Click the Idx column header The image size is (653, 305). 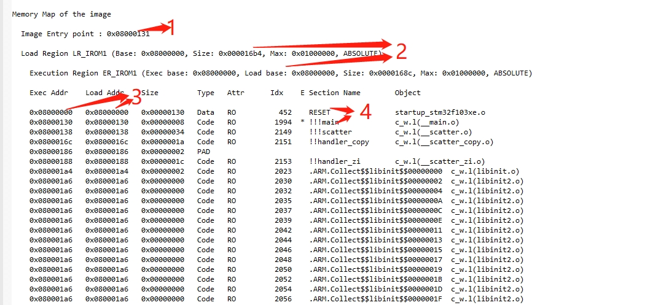(276, 93)
